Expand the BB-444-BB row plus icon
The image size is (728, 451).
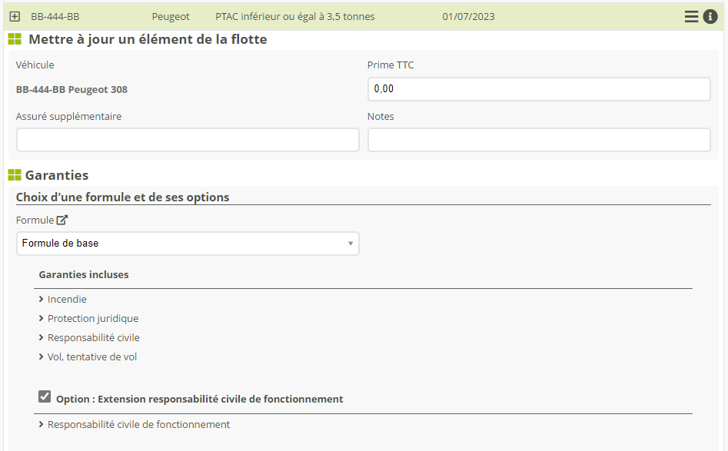pos(15,16)
